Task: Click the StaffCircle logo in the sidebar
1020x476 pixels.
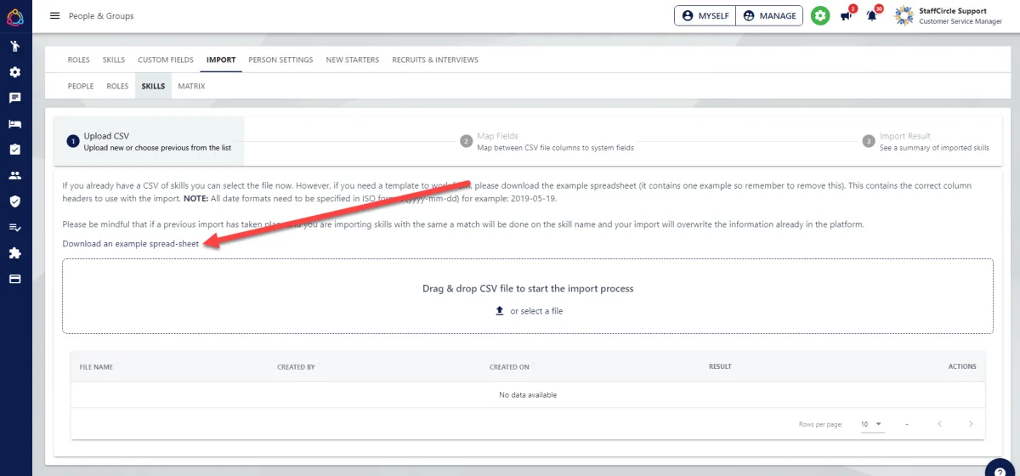Action: 15,16
